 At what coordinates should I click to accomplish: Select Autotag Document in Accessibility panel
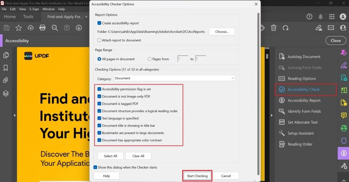[299, 57]
